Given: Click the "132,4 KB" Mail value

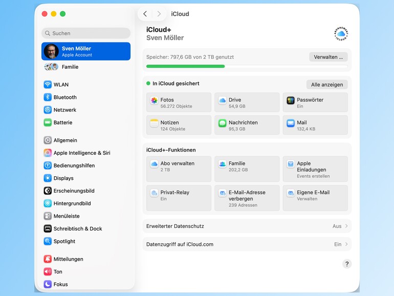Looking at the screenshot, I should point(306,129).
